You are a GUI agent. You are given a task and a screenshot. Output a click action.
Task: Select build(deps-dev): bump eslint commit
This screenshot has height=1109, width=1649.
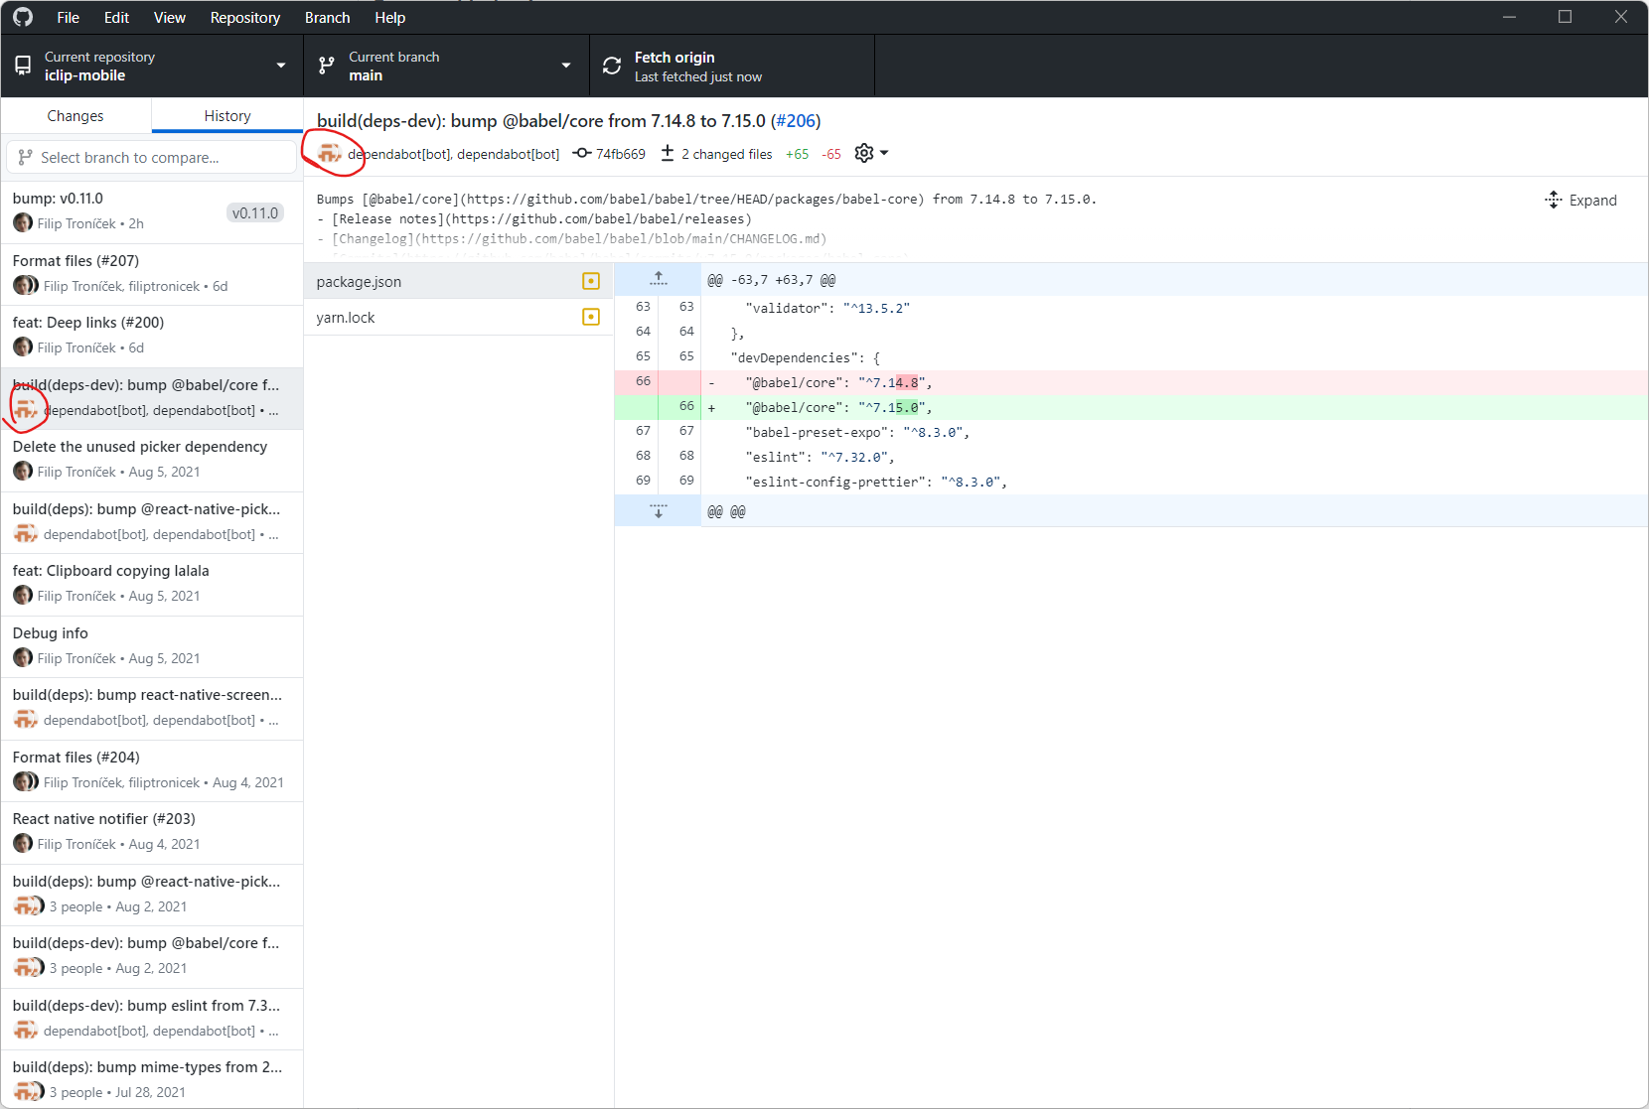click(x=152, y=1019)
